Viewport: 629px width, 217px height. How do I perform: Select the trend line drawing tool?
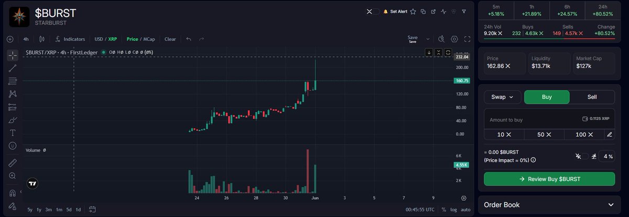pyautogui.click(x=13, y=68)
